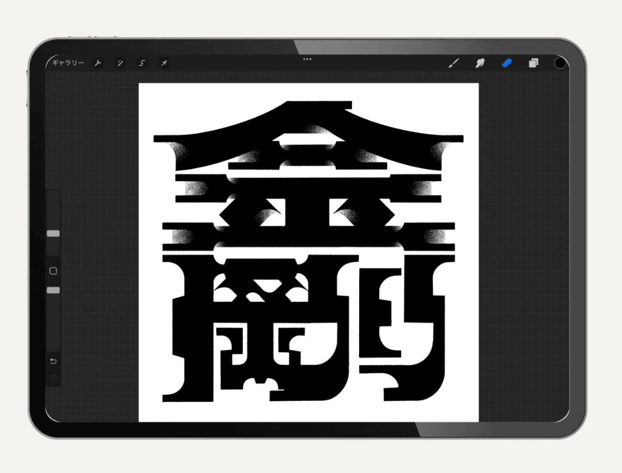This screenshot has height=473, width=622.
Task: Activate the Transform arrow tool
Action: tap(164, 63)
